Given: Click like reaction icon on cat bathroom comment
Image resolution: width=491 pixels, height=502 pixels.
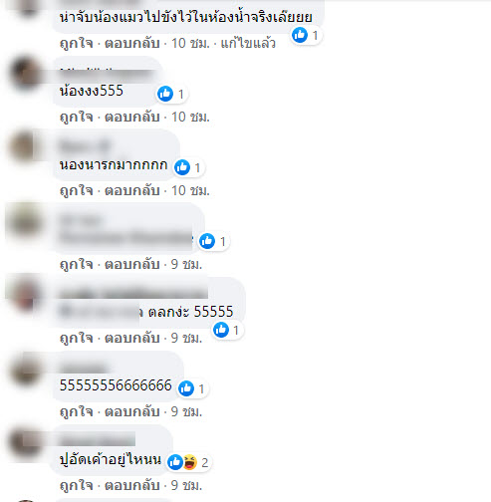Looking at the screenshot, I should point(300,35).
